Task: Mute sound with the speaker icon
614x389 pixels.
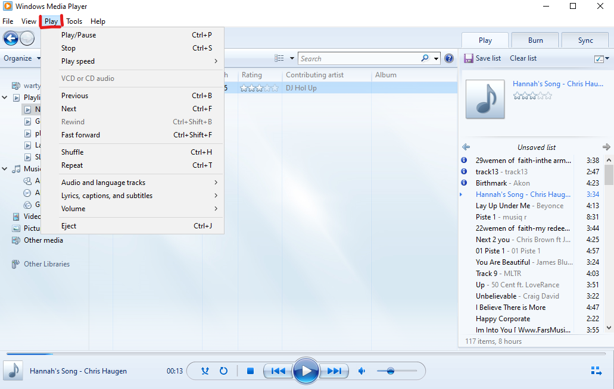Action: pyautogui.click(x=362, y=371)
